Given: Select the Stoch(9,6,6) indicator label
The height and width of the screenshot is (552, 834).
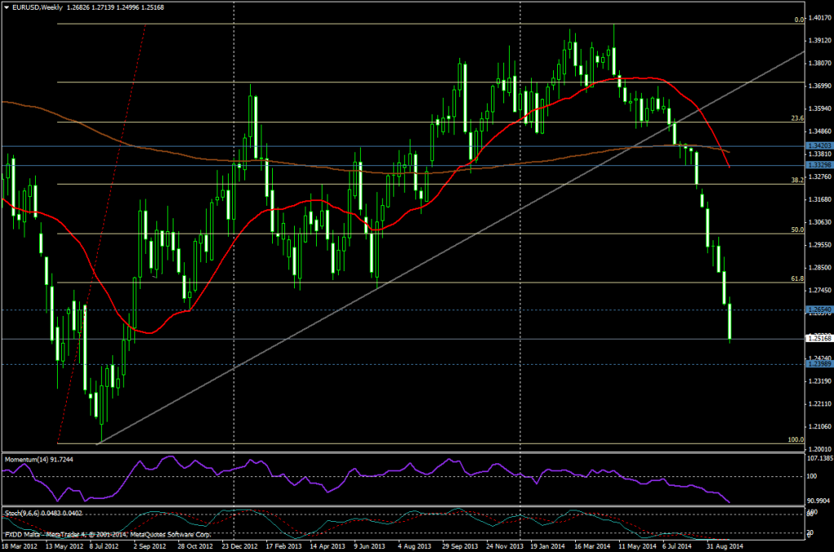Looking at the screenshot, I should [23, 513].
